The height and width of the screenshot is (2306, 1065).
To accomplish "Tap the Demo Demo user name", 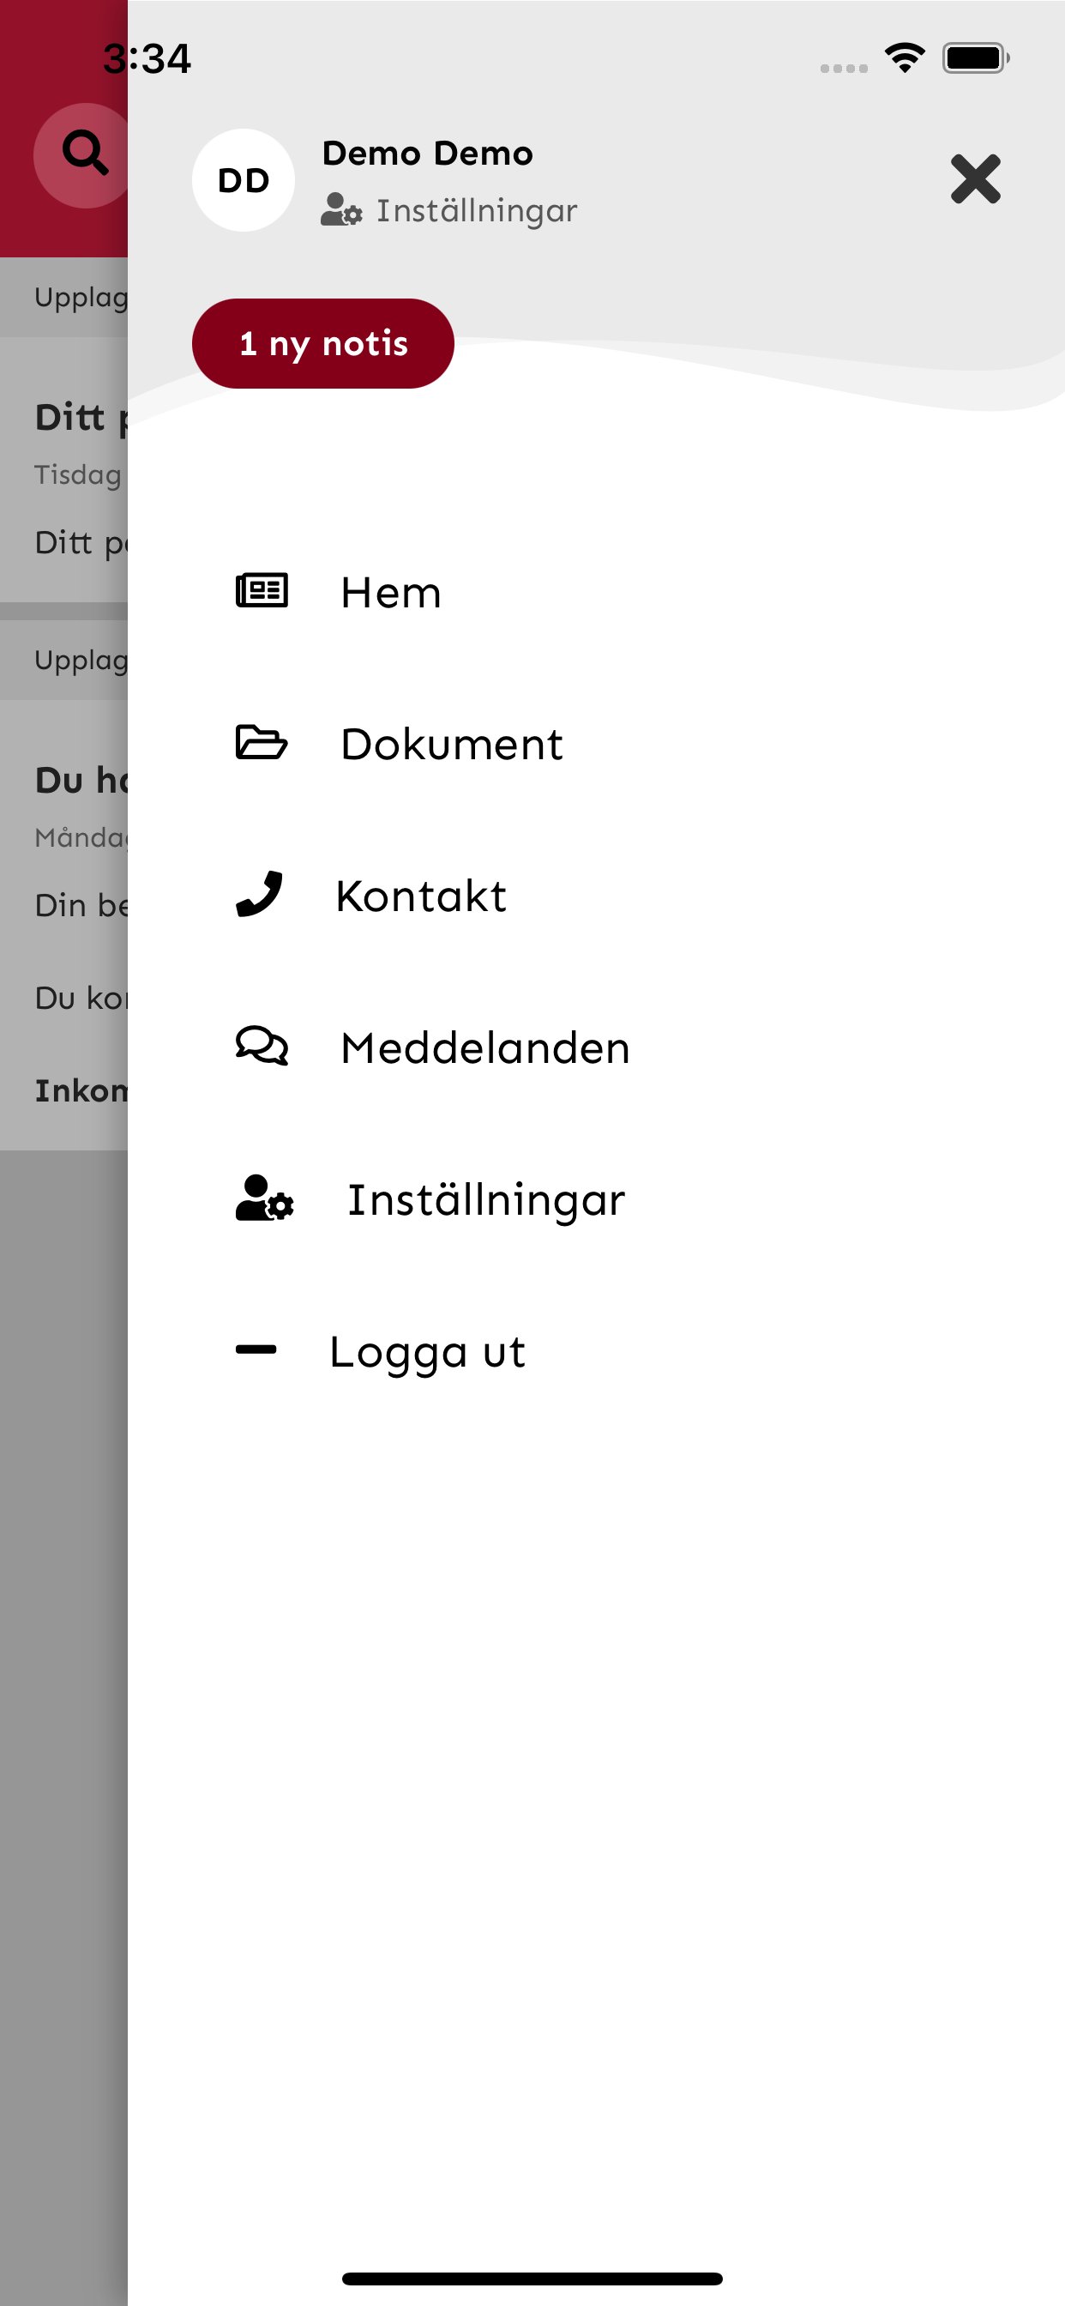I will [x=427, y=154].
